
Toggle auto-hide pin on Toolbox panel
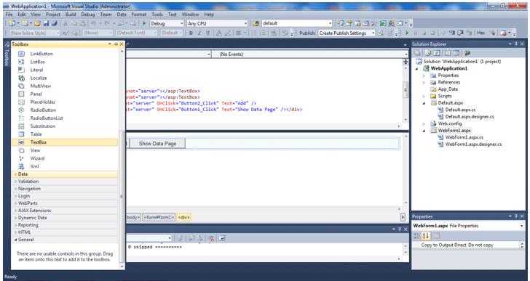click(x=116, y=44)
